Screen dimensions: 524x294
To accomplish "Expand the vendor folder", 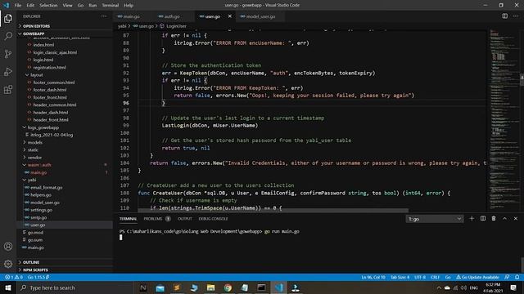I will (x=34, y=158).
